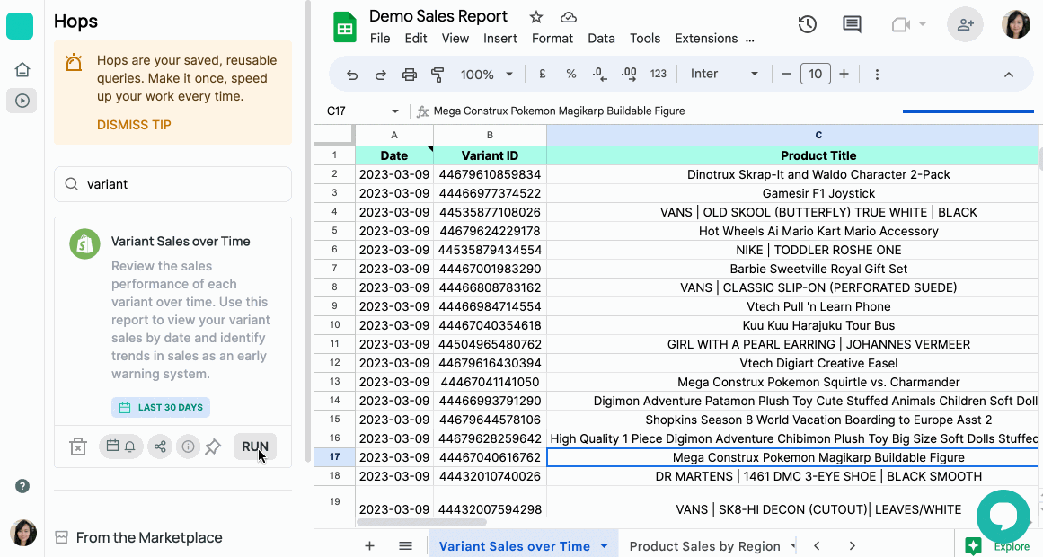
Task: Collapse the toolbar header with chevron
Action: 1008,75
